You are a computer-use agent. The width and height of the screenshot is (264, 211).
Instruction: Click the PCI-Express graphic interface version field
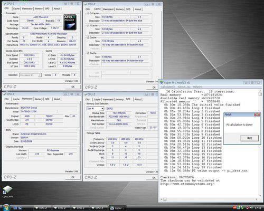click(x=53, y=150)
